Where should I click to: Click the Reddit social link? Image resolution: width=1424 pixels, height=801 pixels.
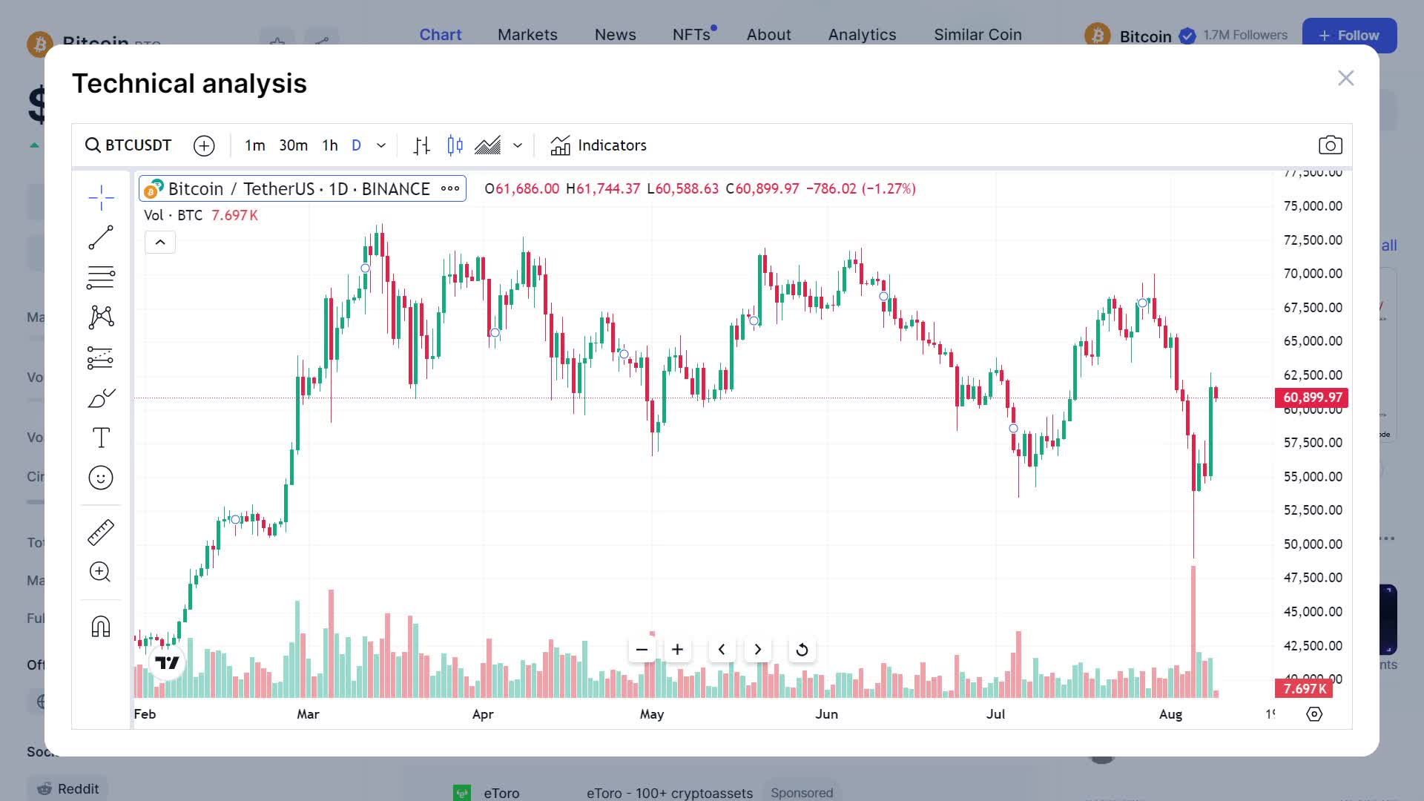click(x=67, y=788)
